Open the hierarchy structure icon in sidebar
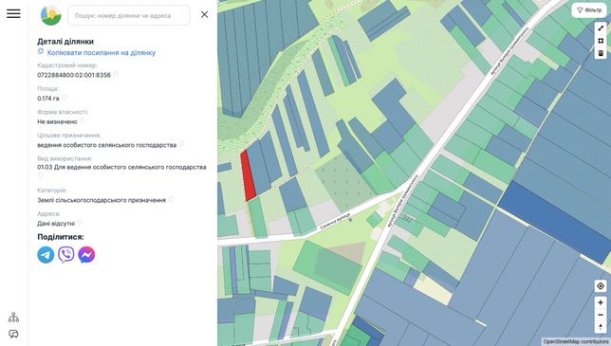The width and height of the screenshot is (611, 346). point(13,318)
